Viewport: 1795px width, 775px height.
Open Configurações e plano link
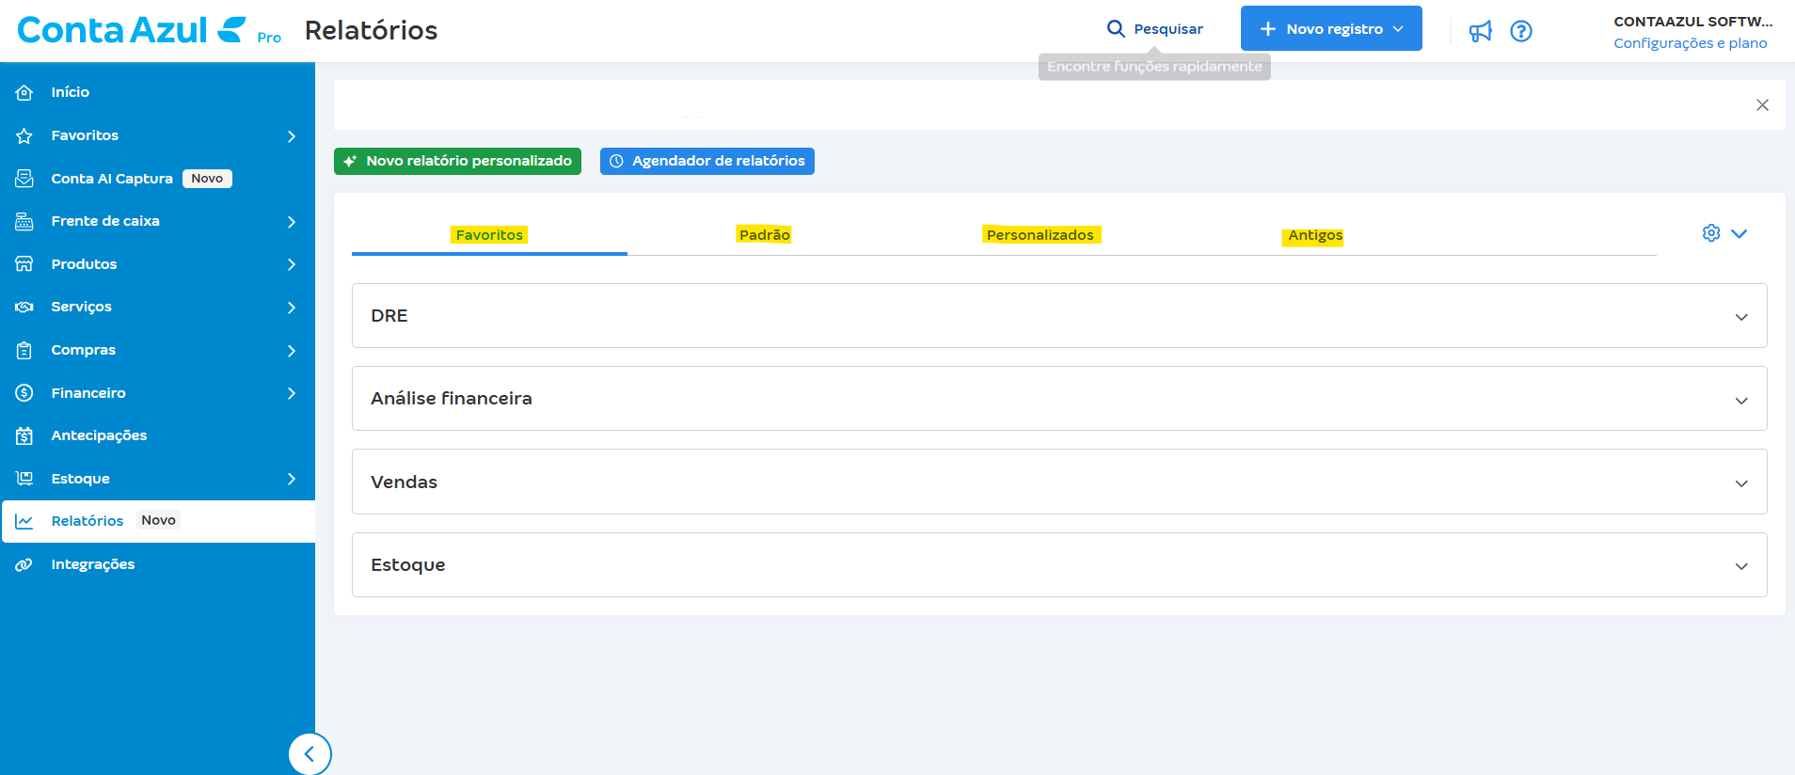coord(1690,43)
